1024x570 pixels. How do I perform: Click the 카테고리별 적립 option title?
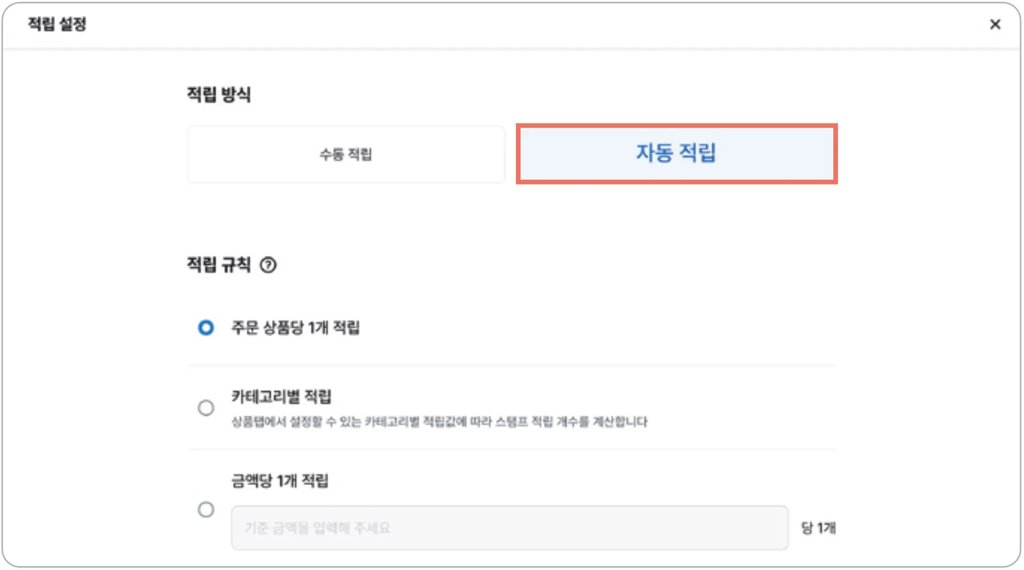tap(281, 397)
